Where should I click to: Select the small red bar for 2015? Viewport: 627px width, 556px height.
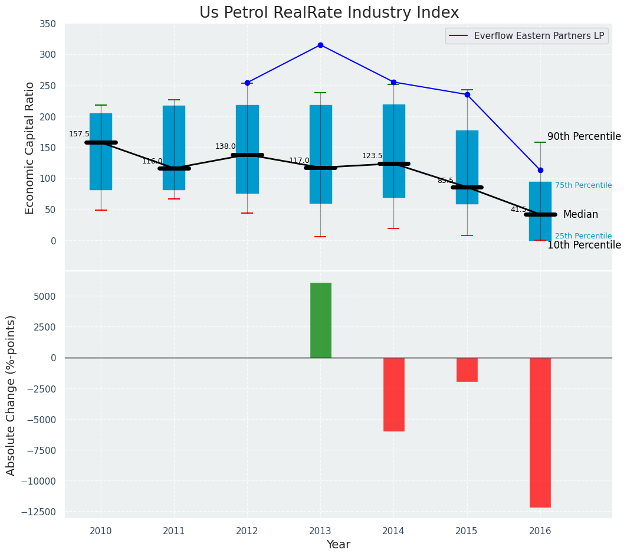point(467,369)
